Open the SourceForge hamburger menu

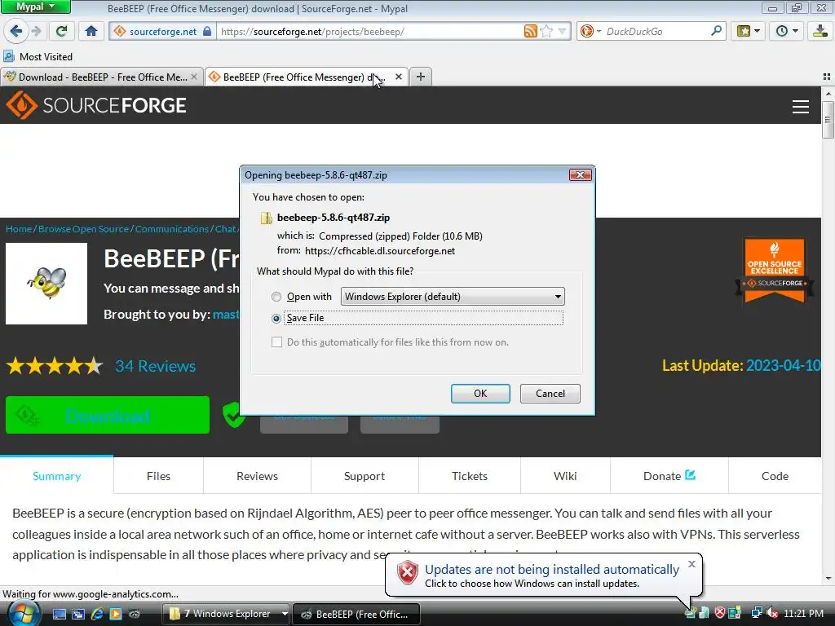801,107
